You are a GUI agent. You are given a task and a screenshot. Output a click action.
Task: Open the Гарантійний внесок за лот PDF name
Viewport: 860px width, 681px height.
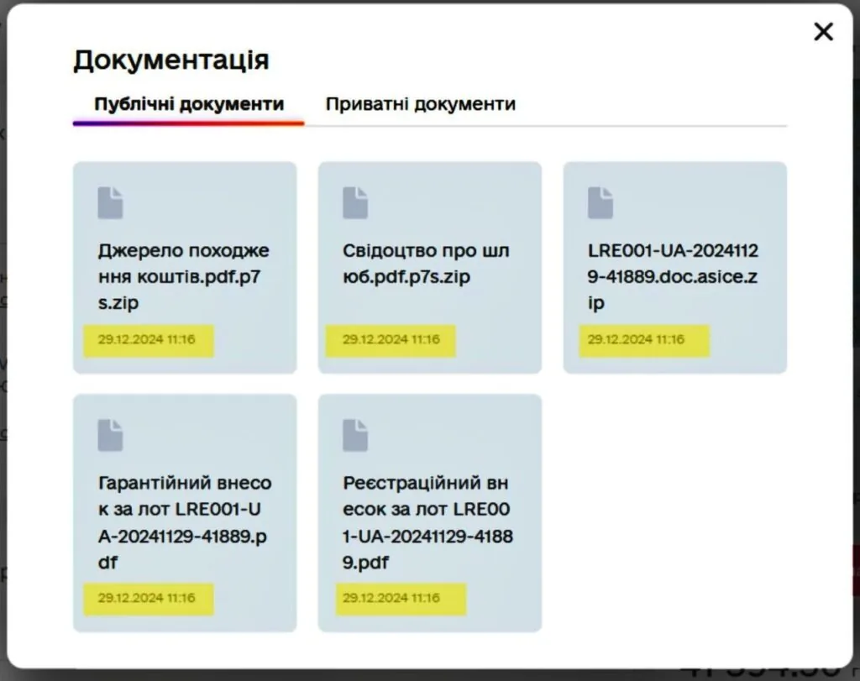click(x=185, y=523)
